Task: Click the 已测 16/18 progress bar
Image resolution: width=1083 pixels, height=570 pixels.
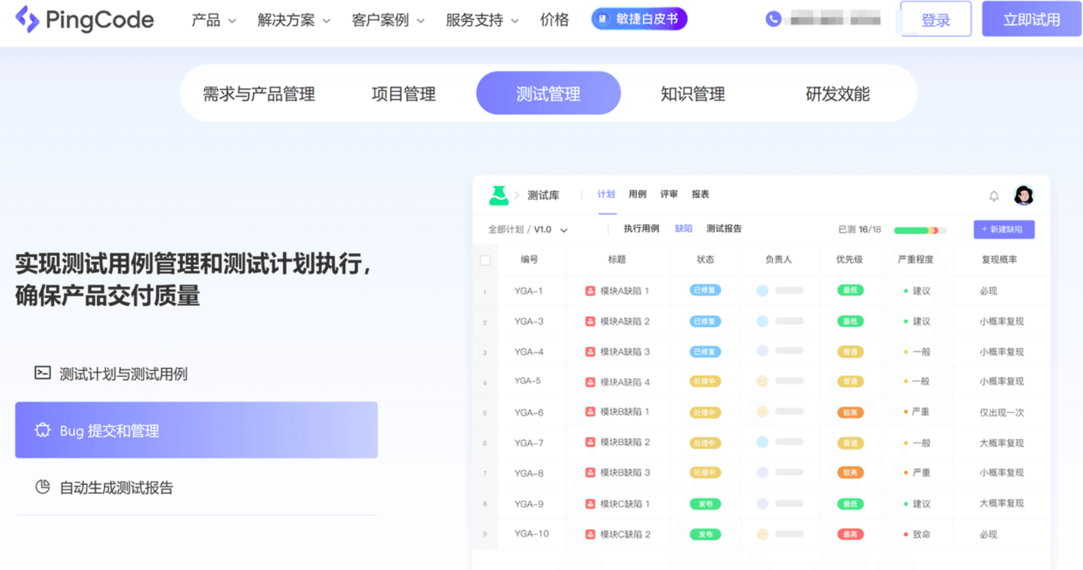Action: click(x=920, y=230)
